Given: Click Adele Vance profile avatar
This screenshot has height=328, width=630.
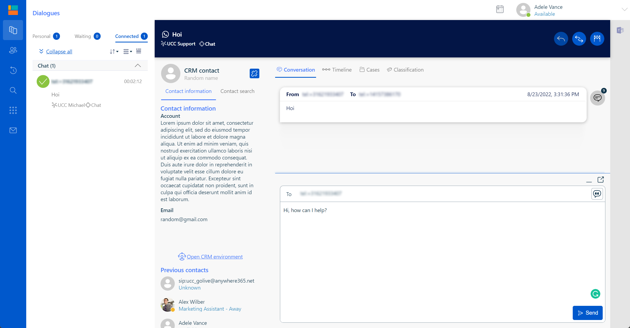Looking at the screenshot, I should (x=523, y=10).
